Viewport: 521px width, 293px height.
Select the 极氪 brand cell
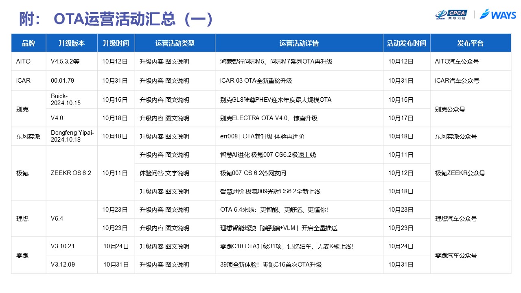click(x=28, y=173)
